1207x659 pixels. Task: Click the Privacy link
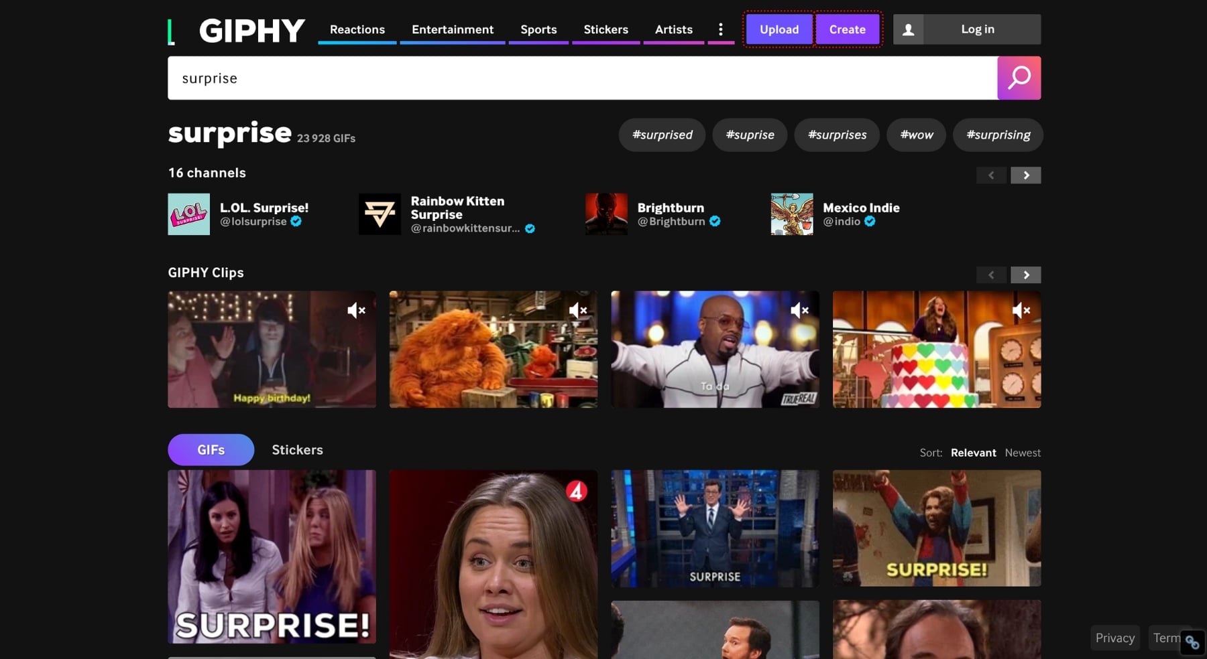click(x=1115, y=638)
